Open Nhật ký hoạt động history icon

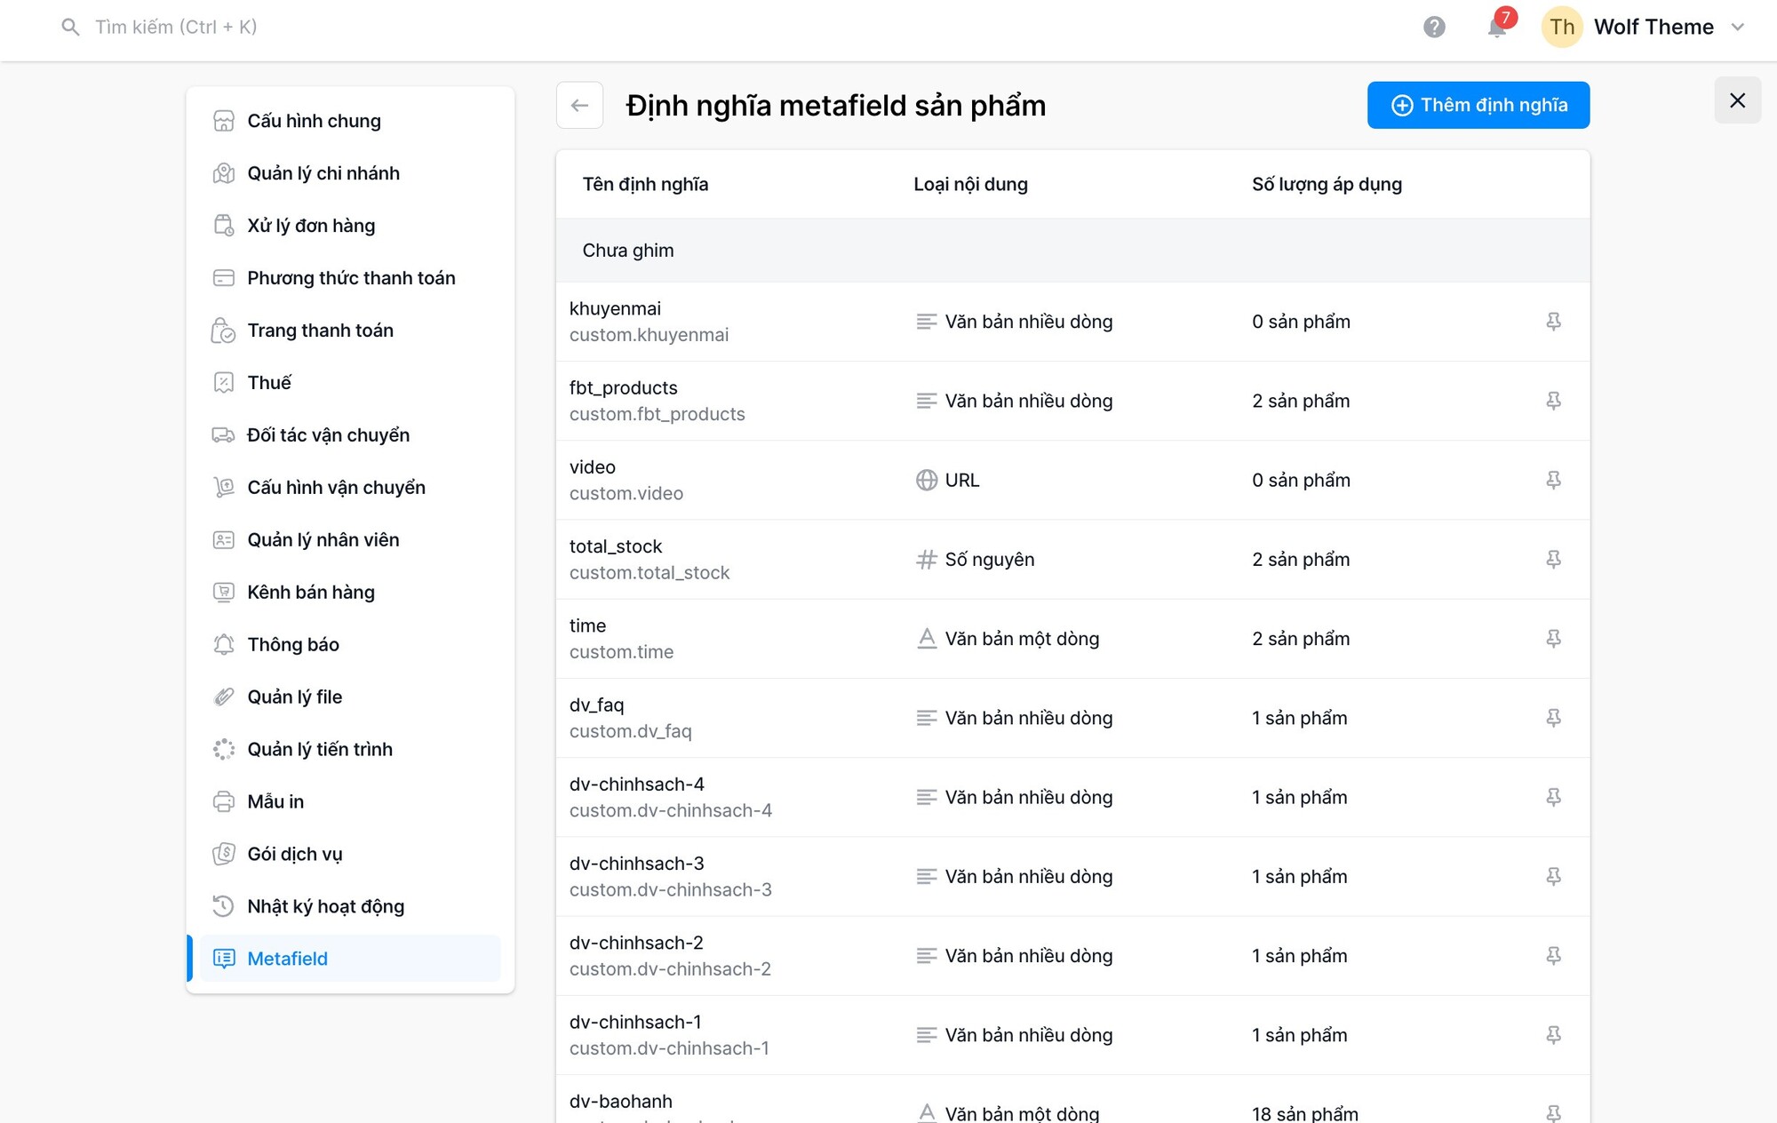(x=224, y=906)
